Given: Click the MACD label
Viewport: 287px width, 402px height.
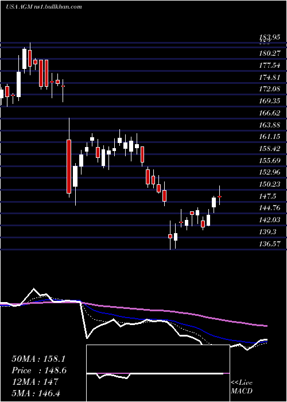Looking at the screenshot, I should point(242,391).
